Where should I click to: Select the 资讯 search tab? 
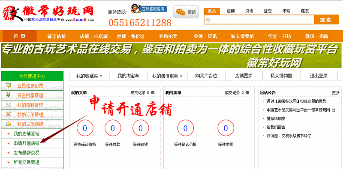click(249, 11)
